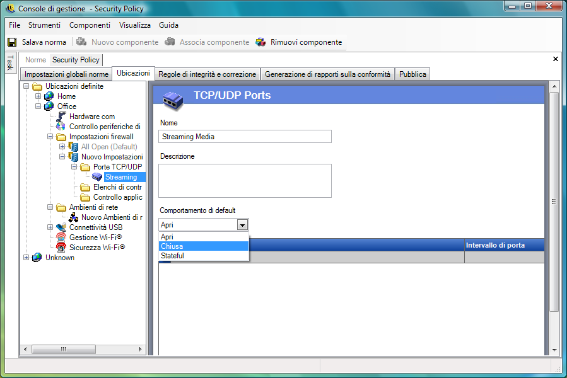
Task: Open the vertical Task side panel
Action: click(x=11, y=63)
